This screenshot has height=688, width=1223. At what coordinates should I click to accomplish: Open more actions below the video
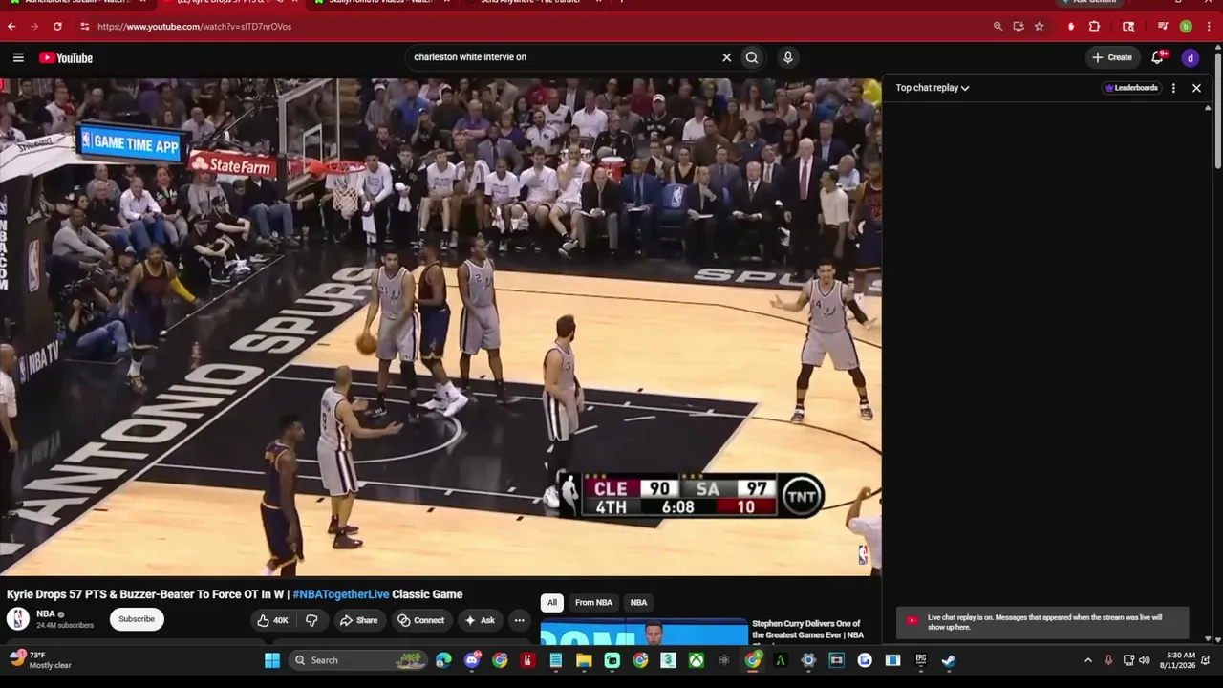point(519,620)
